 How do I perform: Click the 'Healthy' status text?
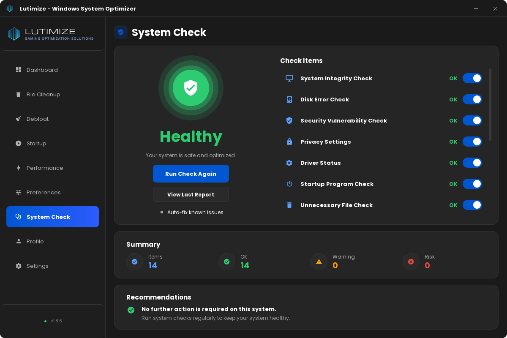tap(191, 136)
